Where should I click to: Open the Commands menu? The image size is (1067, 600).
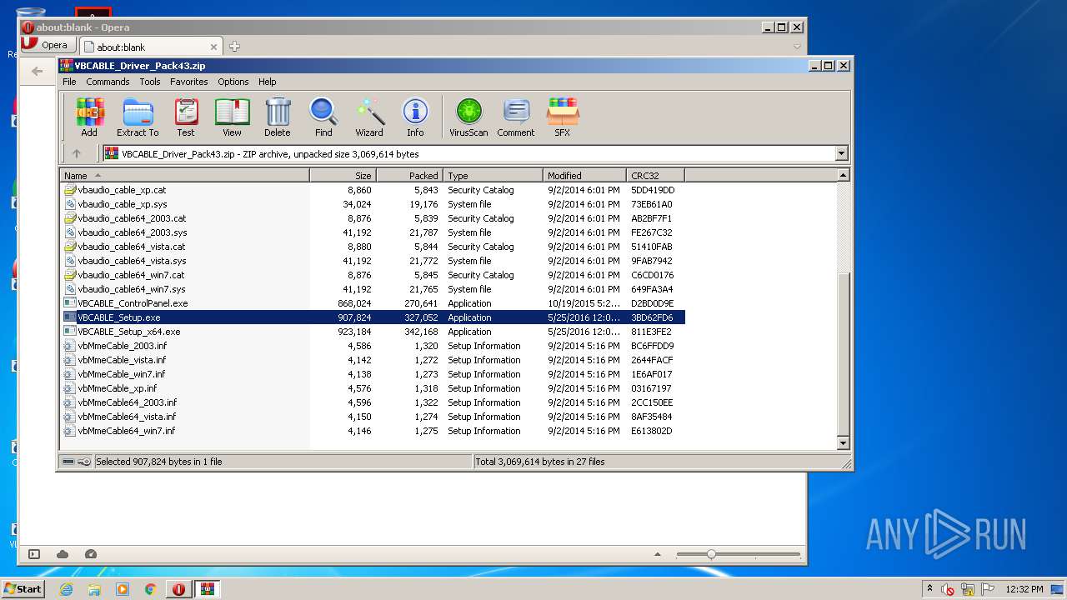(x=108, y=82)
